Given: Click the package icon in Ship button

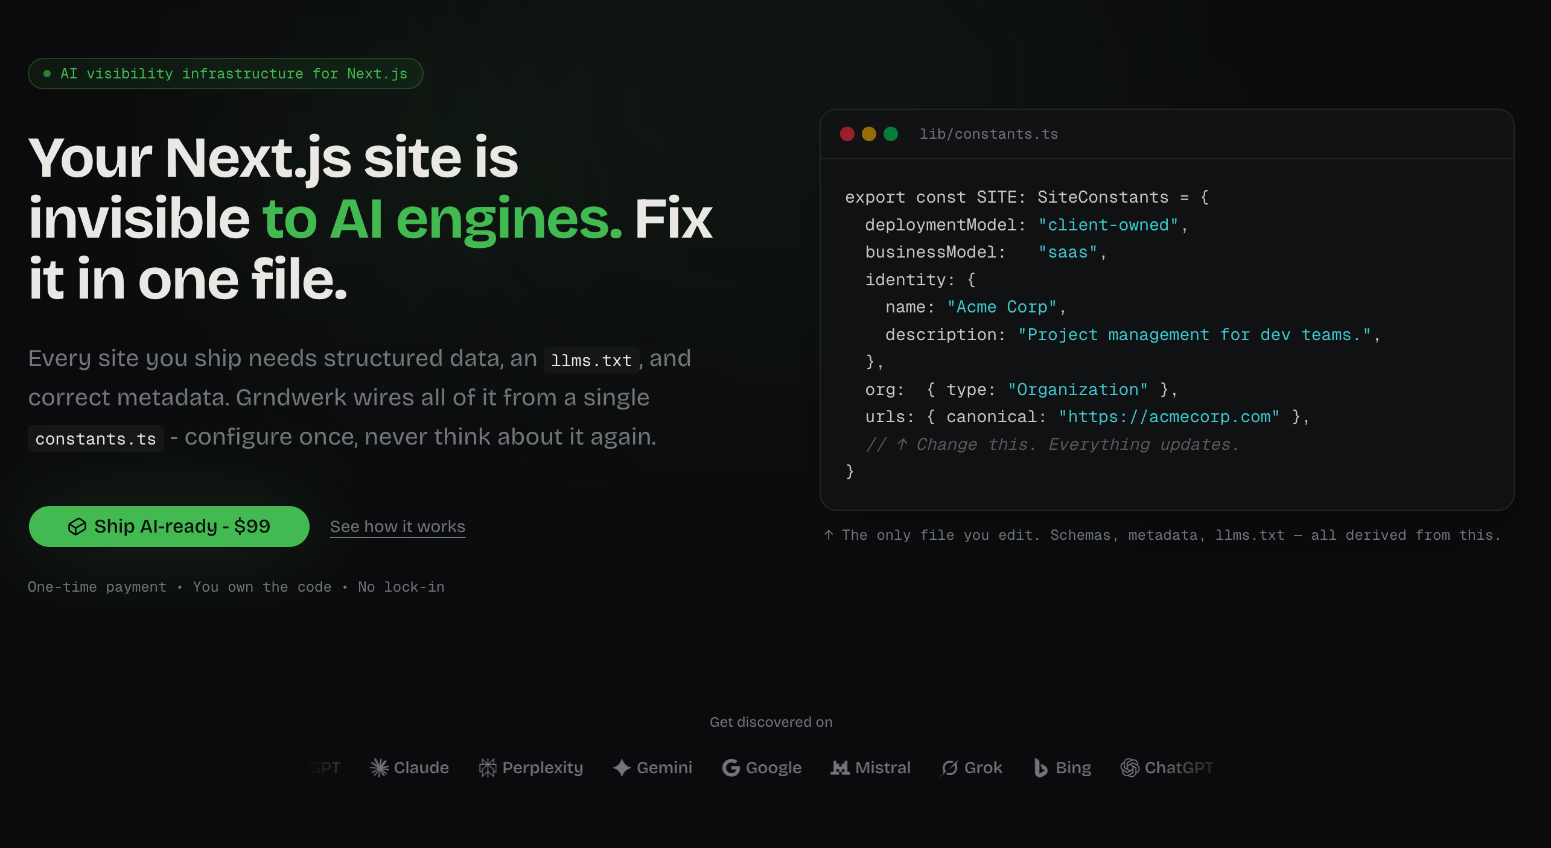Looking at the screenshot, I should [77, 527].
